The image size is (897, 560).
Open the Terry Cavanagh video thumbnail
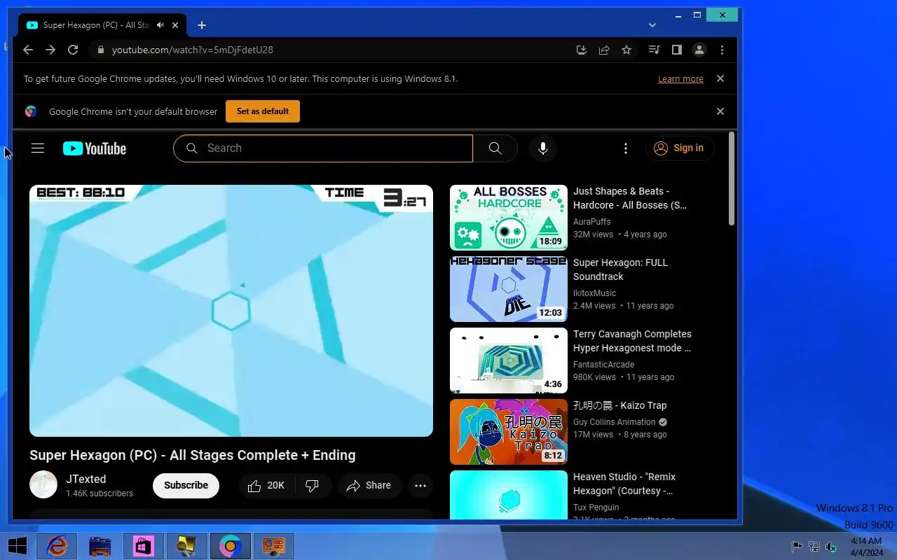pyautogui.click(x=509, y=360)
